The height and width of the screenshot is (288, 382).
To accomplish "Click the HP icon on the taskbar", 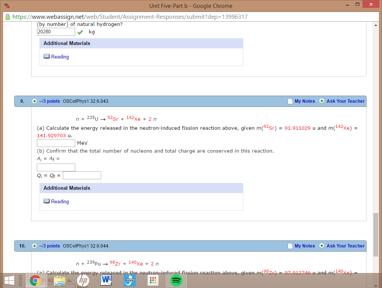I will [83, 280].
